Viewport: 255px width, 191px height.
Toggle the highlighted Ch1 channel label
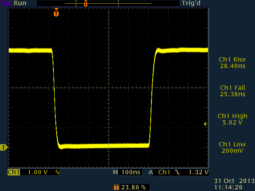click(x=14, y=173)
